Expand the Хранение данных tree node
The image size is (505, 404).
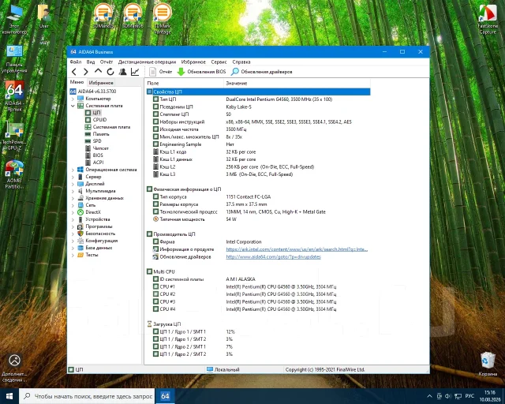(x=73, y=198)
